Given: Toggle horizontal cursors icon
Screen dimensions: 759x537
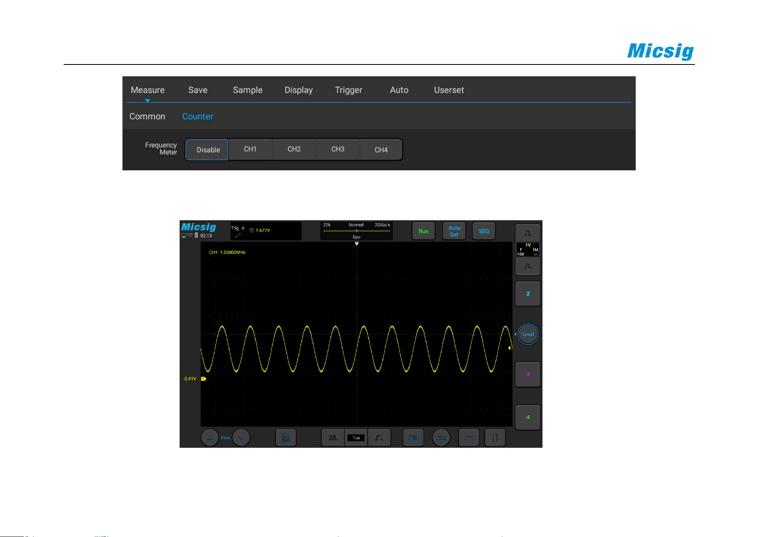Looking at the screenshot, I should coord(469,438).
